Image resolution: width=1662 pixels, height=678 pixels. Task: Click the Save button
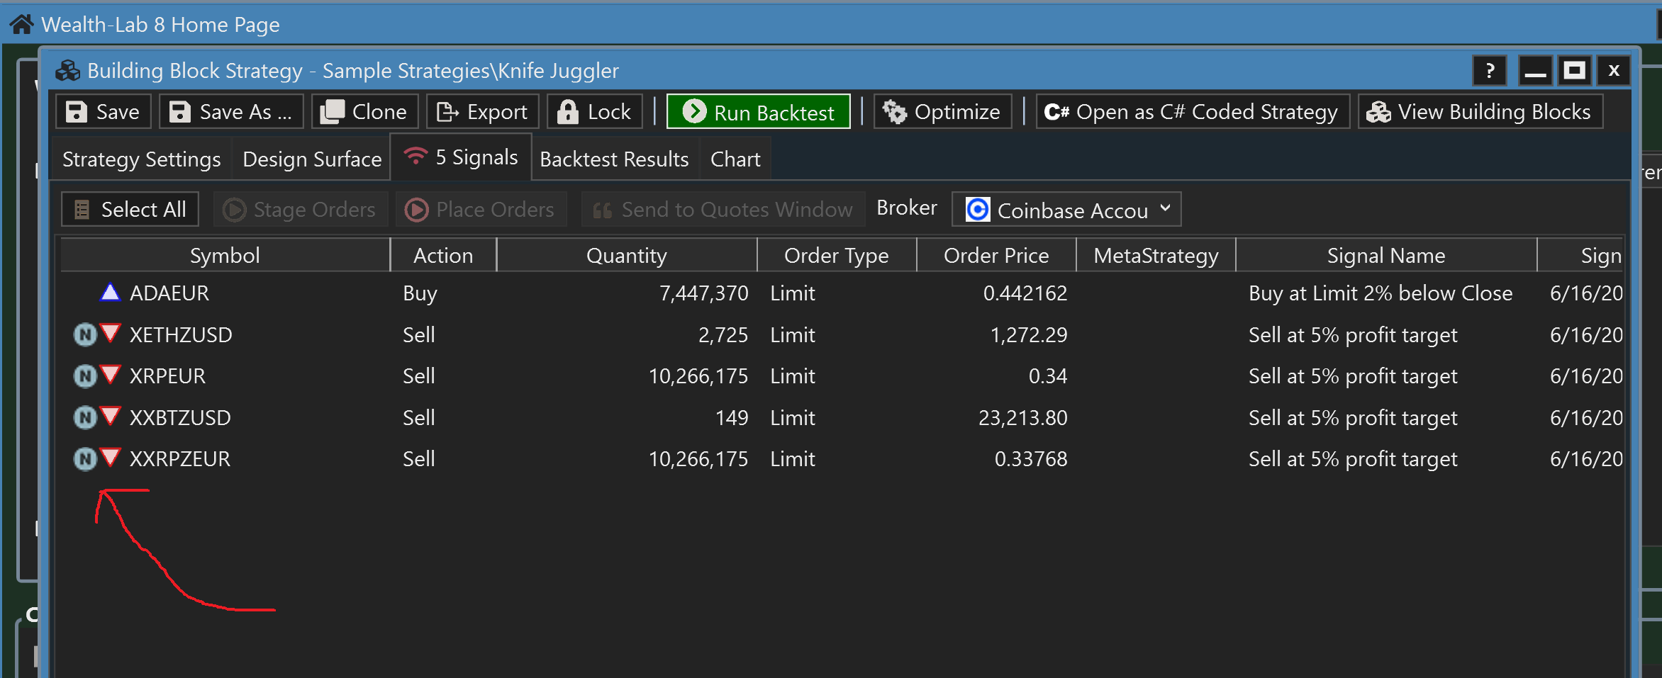[x=104, y=111]
